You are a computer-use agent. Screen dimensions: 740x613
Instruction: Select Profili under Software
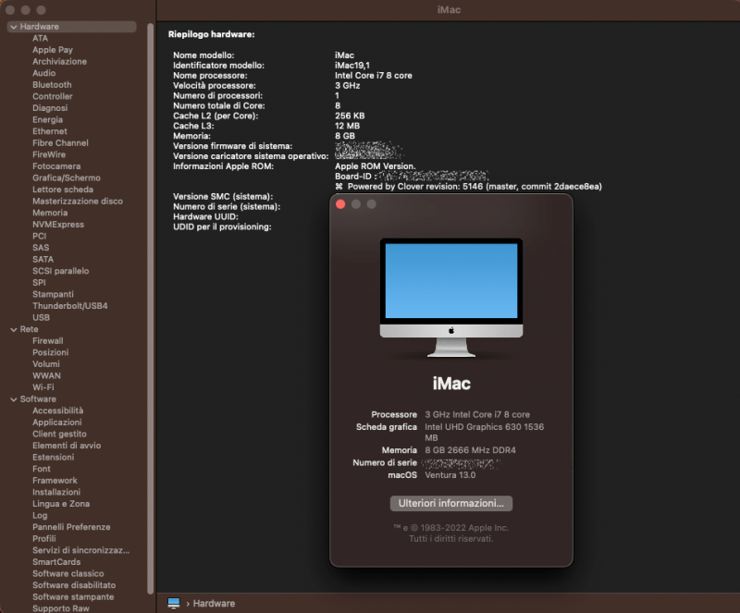(43, 539)
